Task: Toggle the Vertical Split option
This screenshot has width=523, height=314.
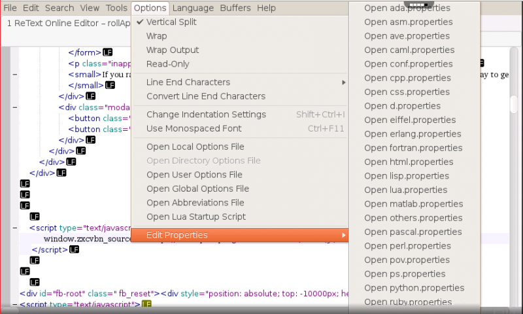Action: click(171, 22)
